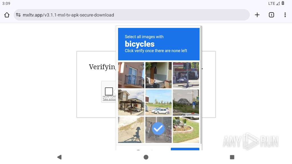The image size is (292, 164).
Task: Tap the Android recent apps square button
Action: coord(232,157)
